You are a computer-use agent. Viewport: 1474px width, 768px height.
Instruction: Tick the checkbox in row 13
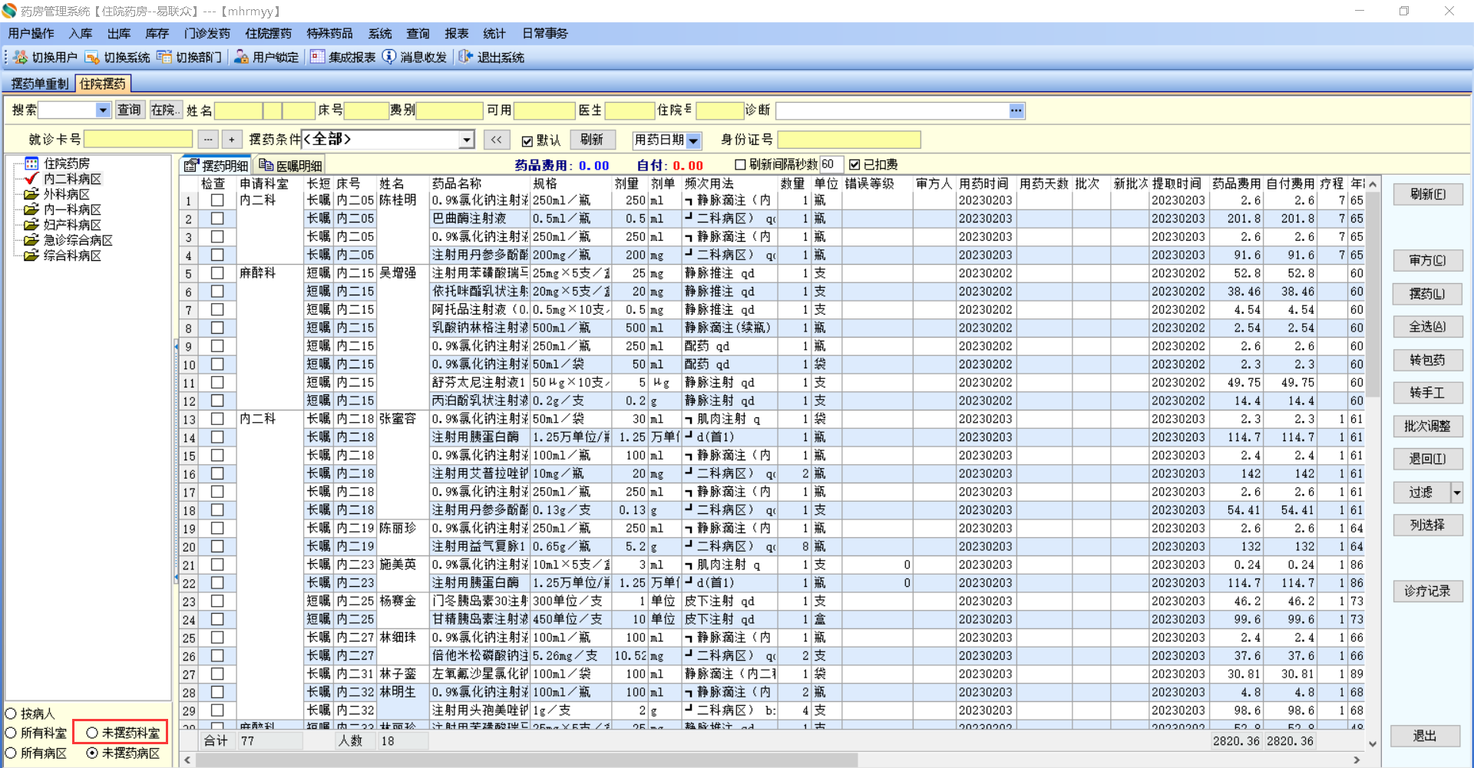point(217,419)
